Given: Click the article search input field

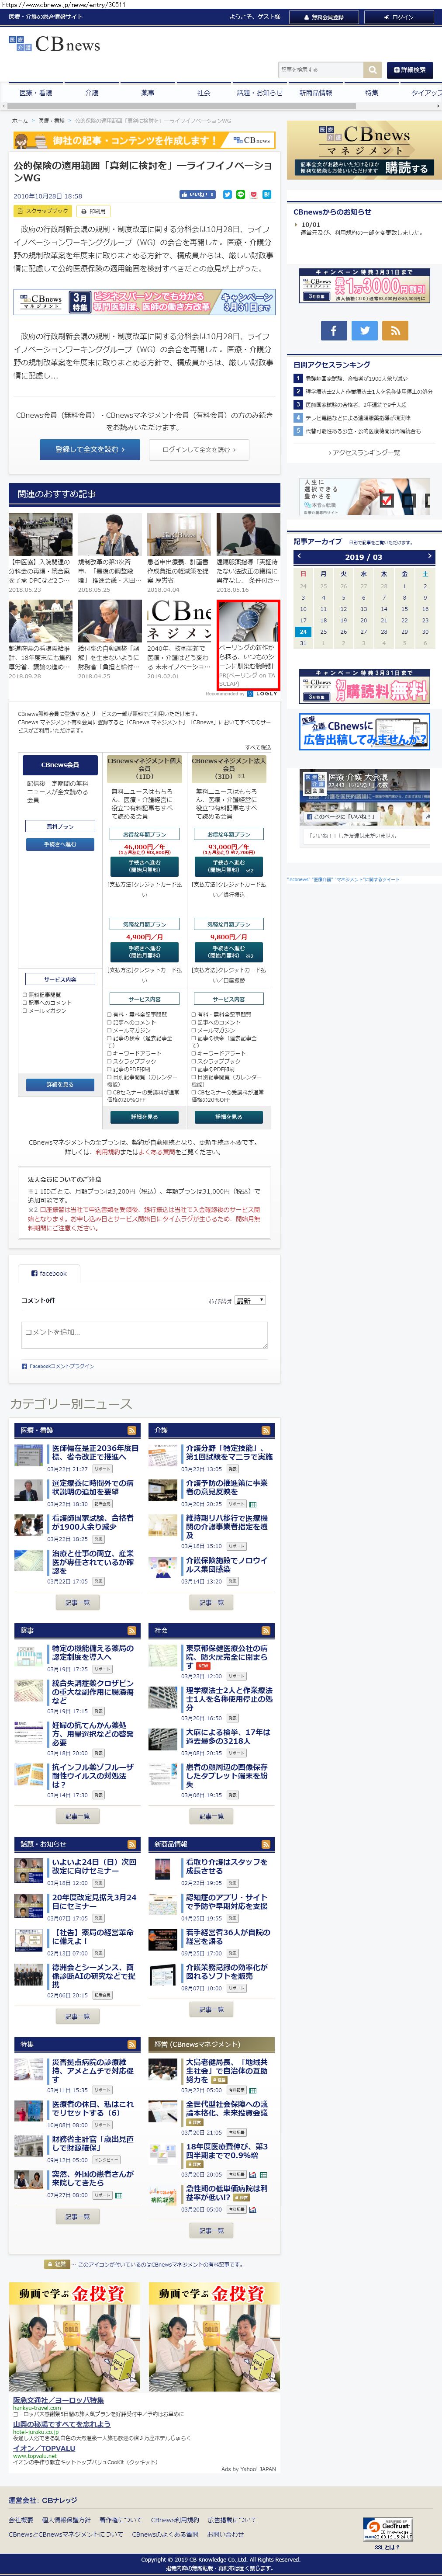Looking at the screenshot, I should (321, 70).
